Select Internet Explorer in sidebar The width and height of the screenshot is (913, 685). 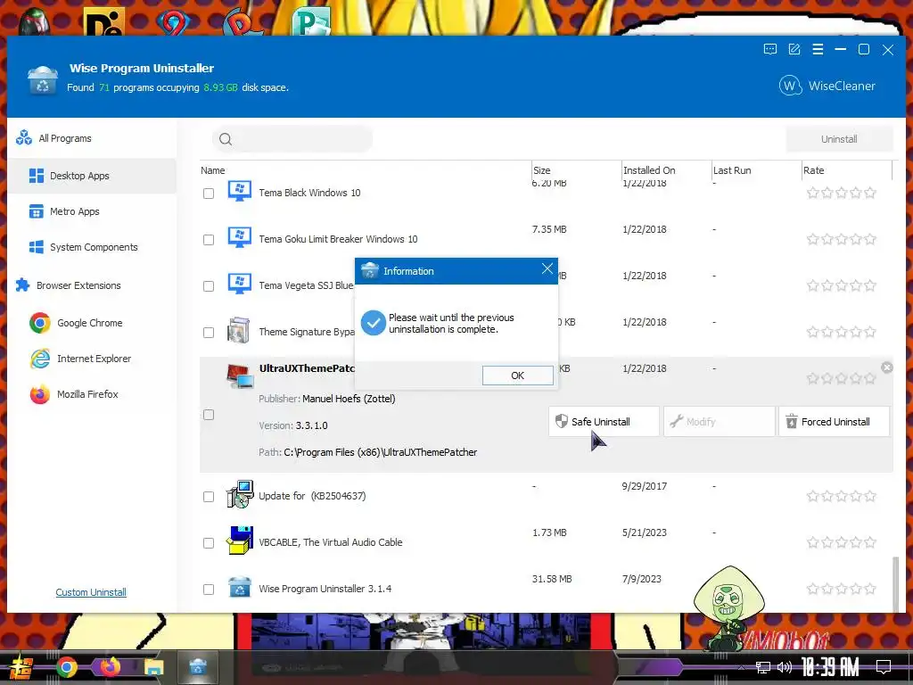[92, 359]
